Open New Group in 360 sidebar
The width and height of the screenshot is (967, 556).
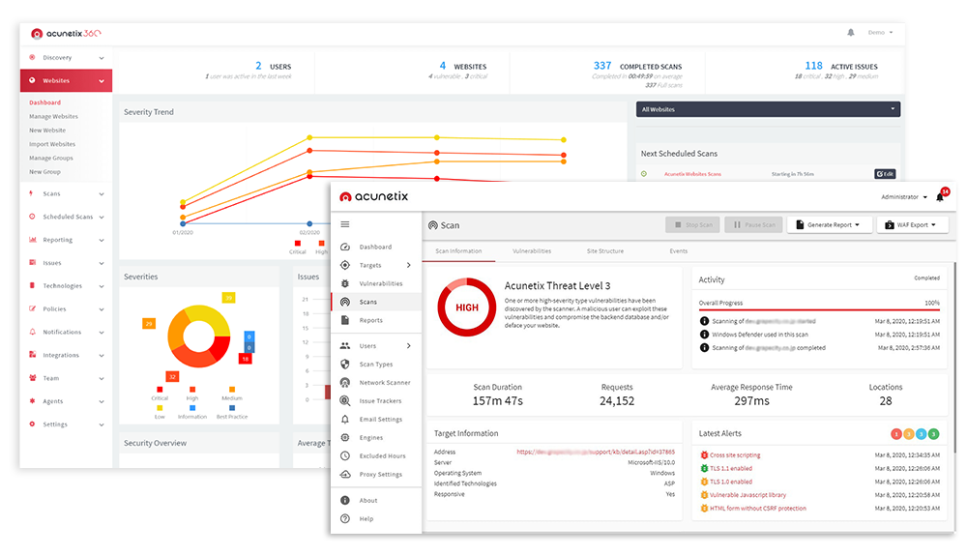tap(44, 172)
